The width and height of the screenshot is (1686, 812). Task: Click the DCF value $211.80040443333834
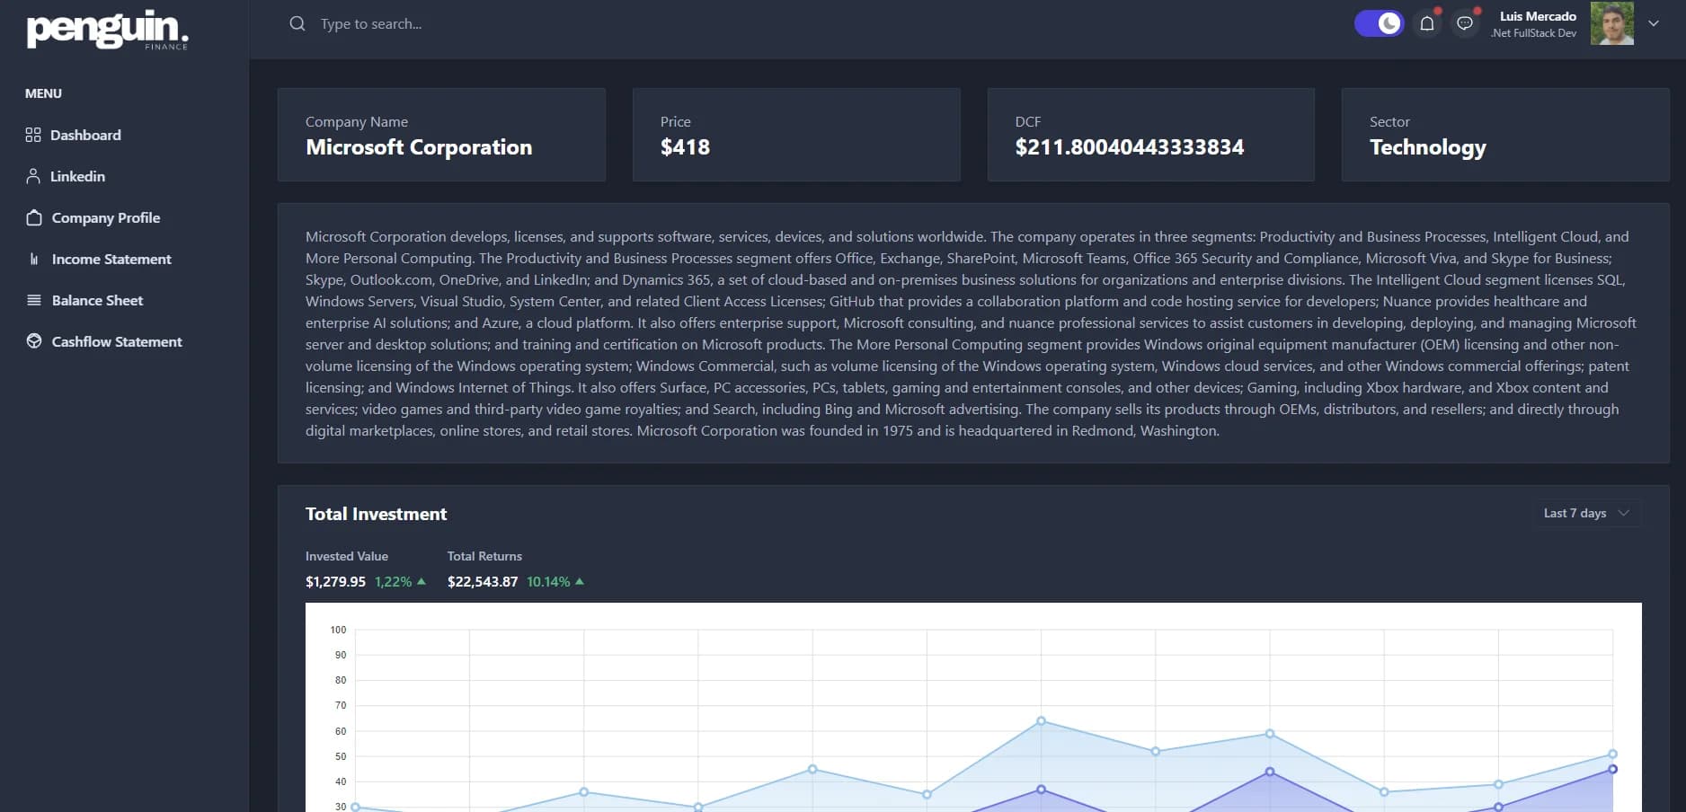tap(1130, 147)
